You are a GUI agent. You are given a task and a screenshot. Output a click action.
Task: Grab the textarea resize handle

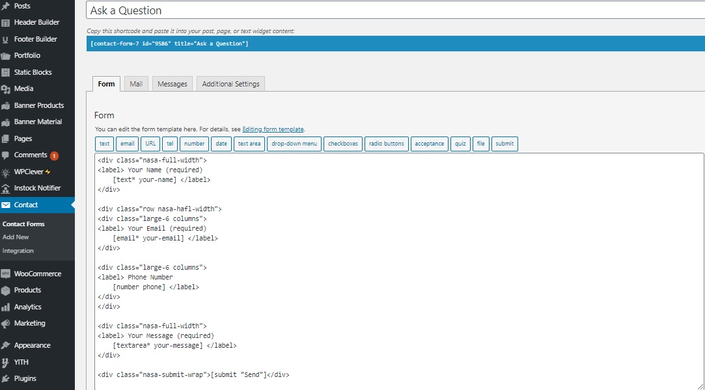pyautogui.click(x=700, y=386)
